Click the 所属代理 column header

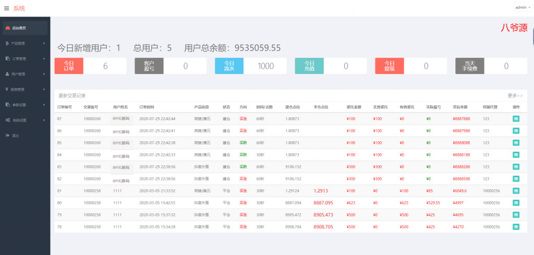(x=490, y=107)
